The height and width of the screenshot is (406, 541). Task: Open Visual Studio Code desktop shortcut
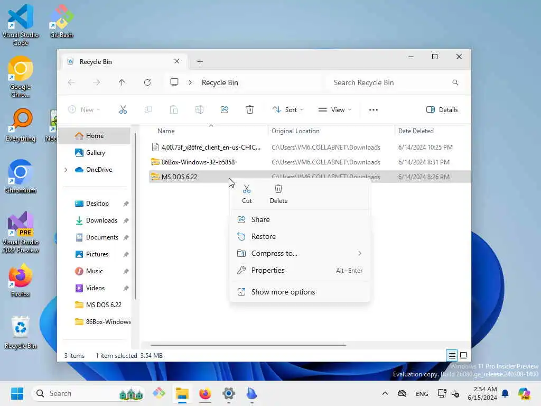coord(21,25)
